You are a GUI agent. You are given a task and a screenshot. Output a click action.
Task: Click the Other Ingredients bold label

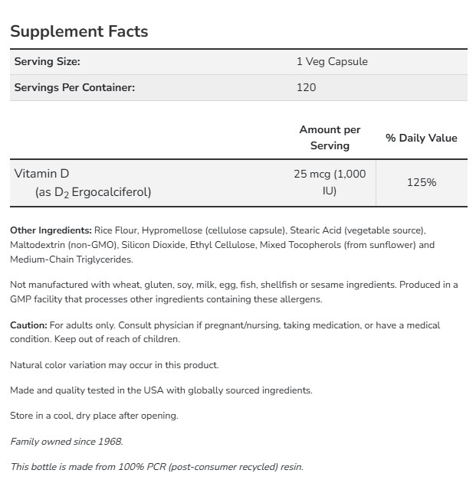51,230
